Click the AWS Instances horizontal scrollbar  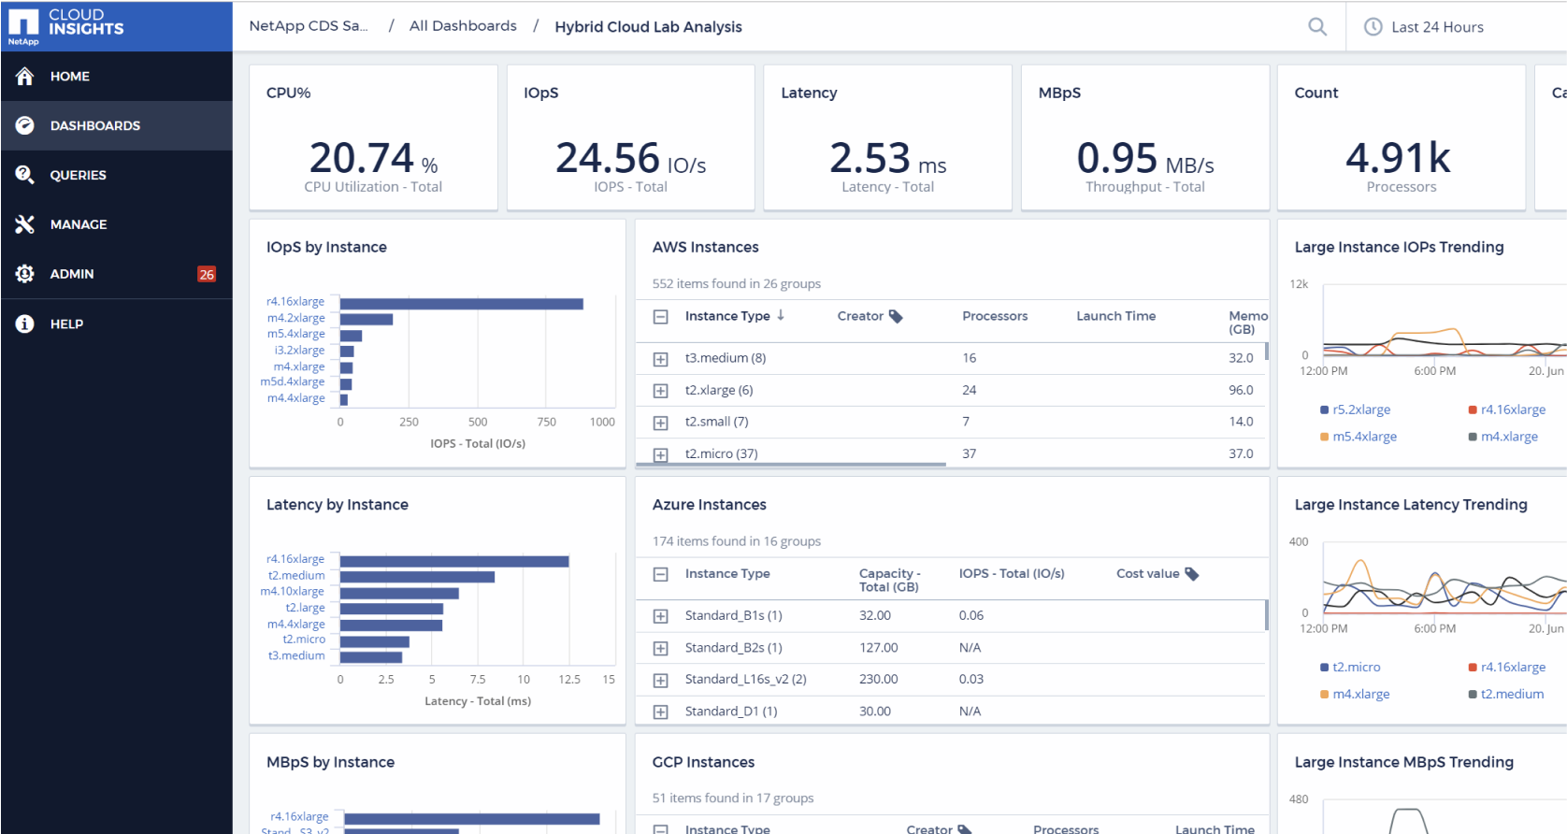tap(791, 464)
